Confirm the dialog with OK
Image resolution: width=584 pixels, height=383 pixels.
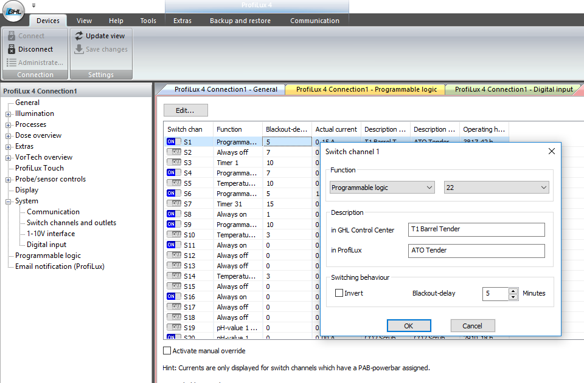point(409,326)
